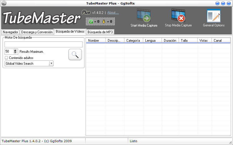Click the search query text field

(x=43, y=44)
